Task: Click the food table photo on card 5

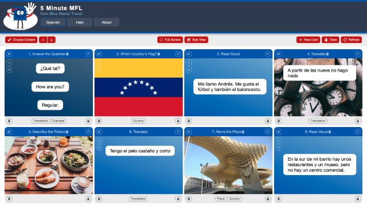Action: click(x=49, y=165)
